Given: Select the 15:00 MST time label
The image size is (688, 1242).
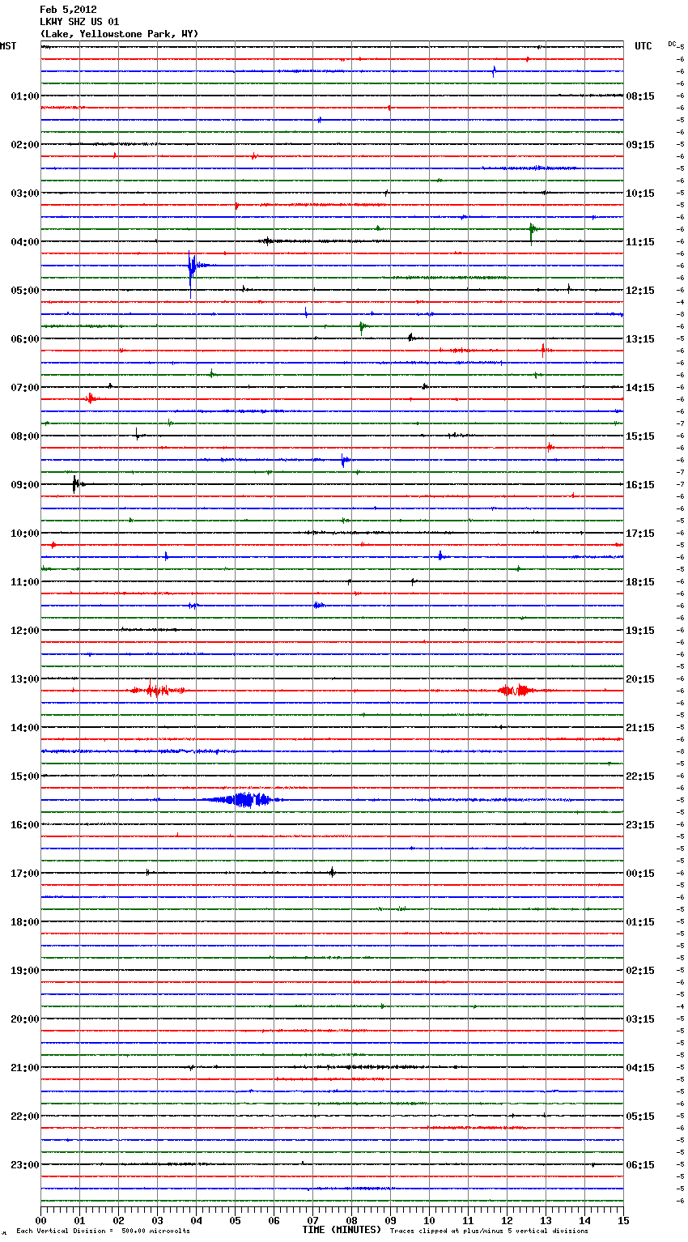Looking at the screenshot, I should point(24,776).
